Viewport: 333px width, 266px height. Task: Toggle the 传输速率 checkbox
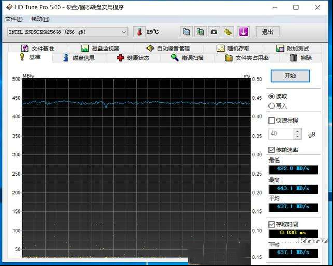click(x=272, y=150)
